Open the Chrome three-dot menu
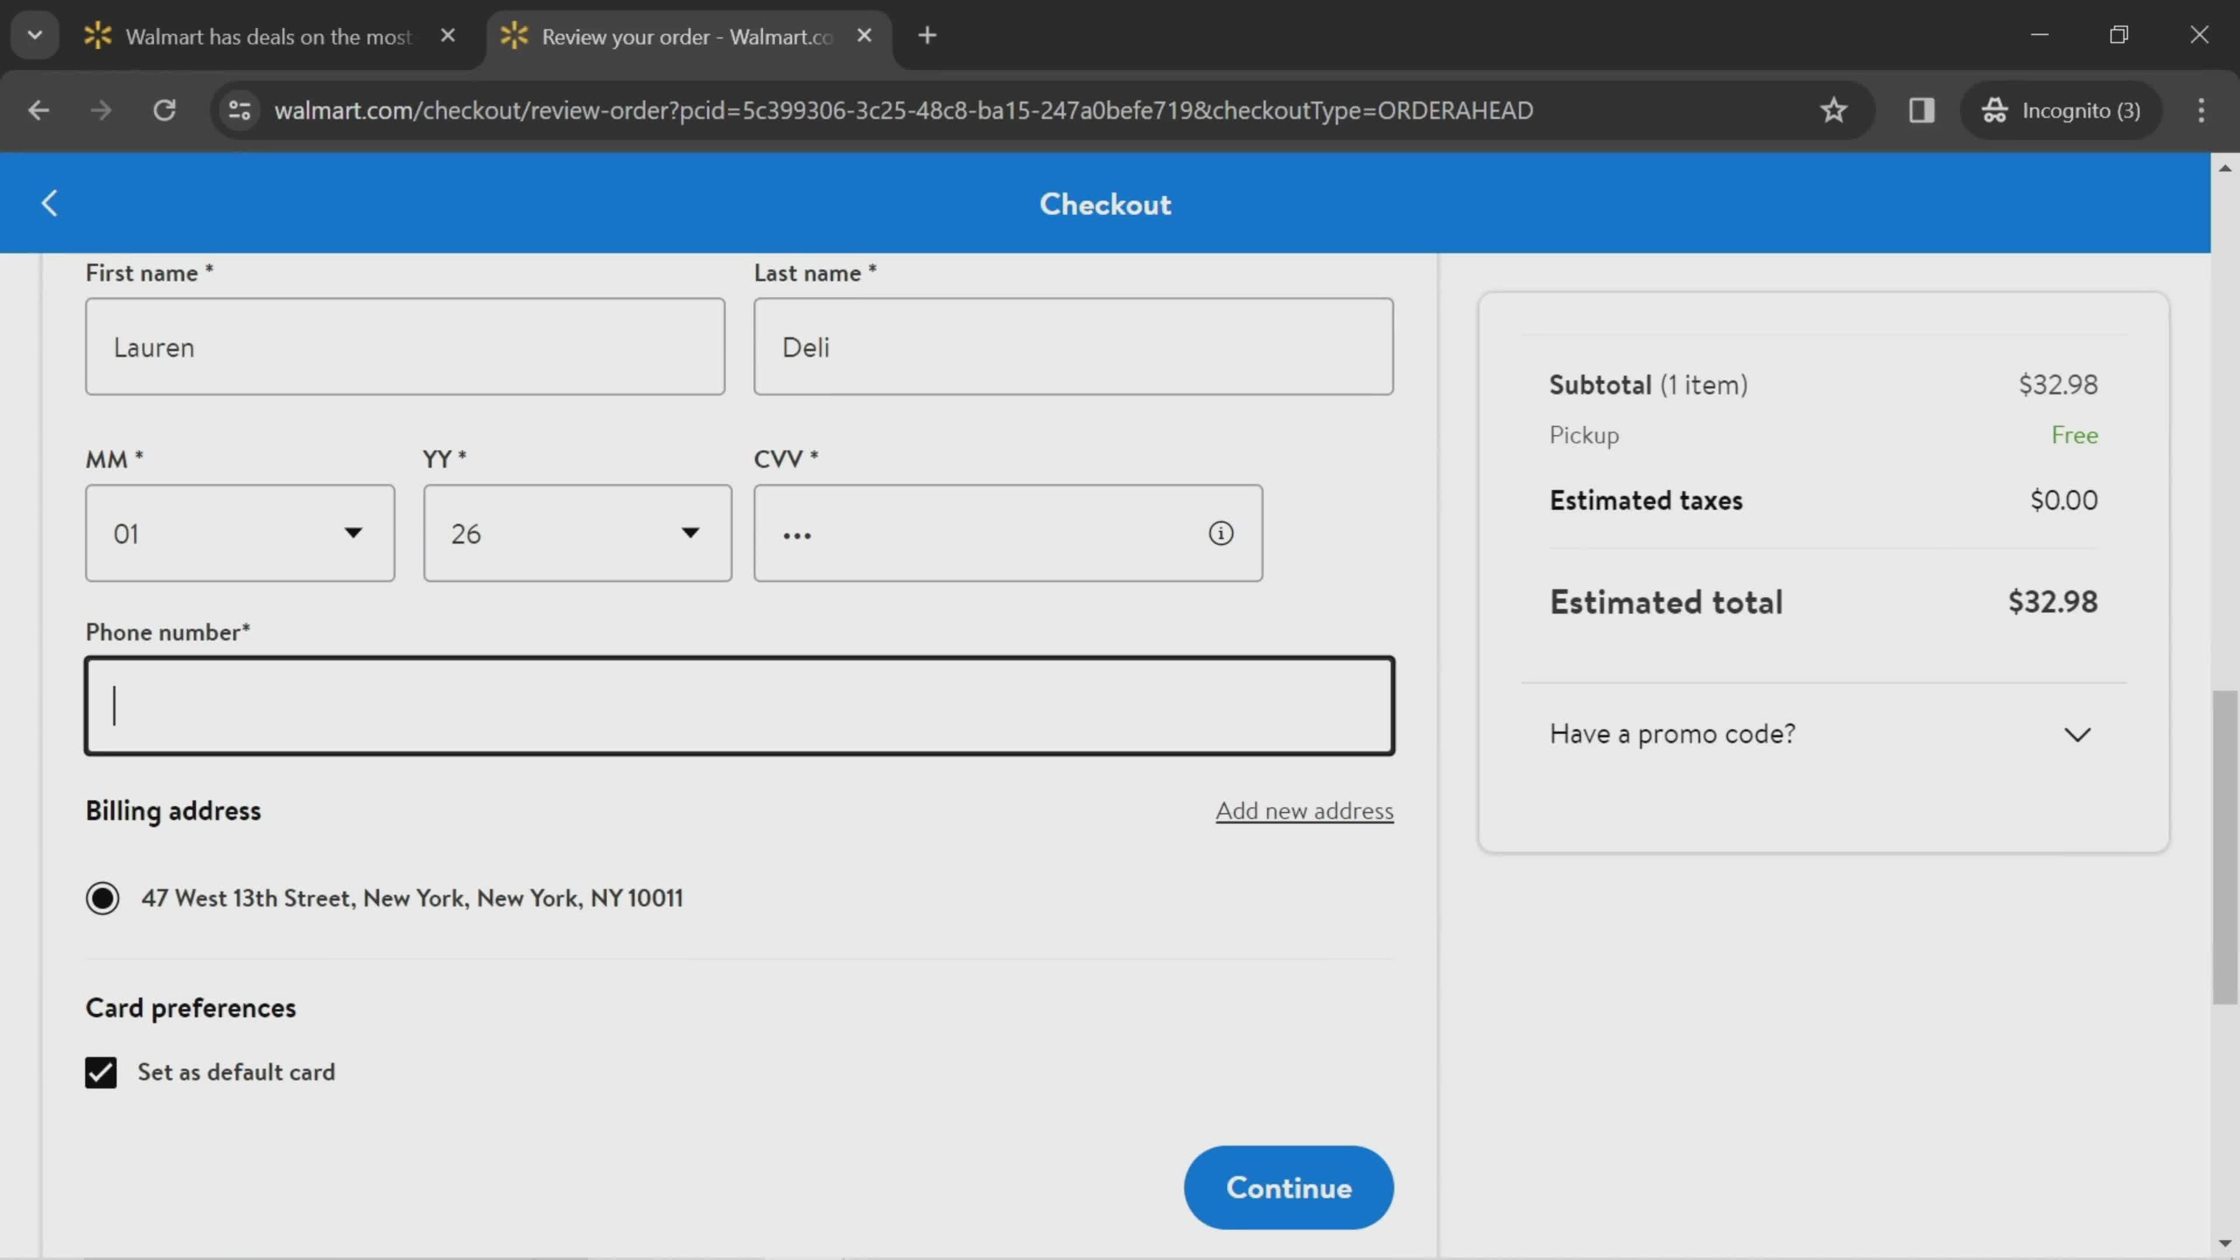 tap(2201, 110)
